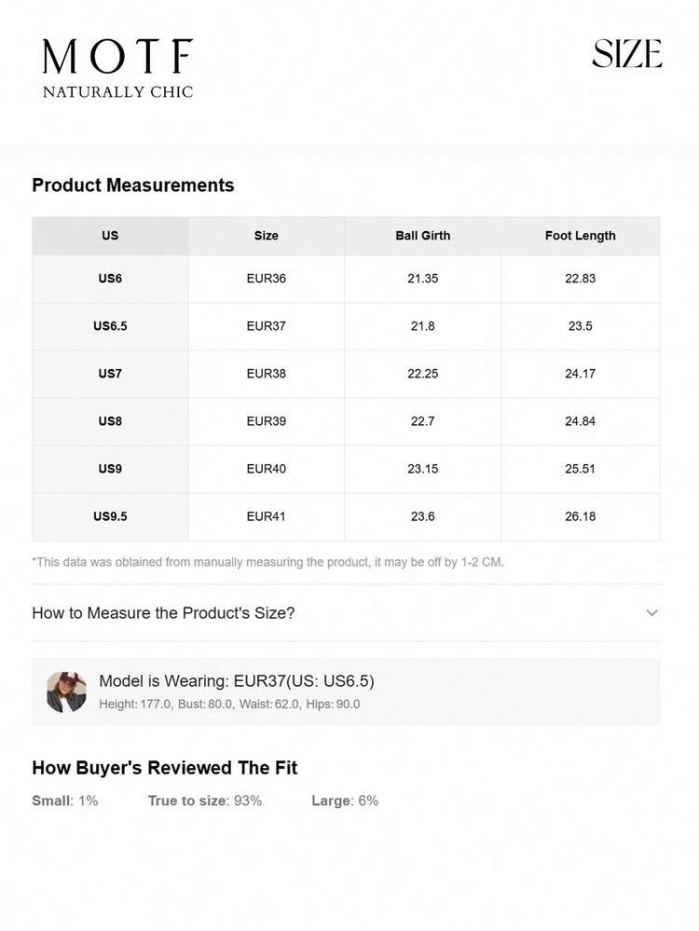Click the Ball Girth column header
The image size is (699, 931).
pos(422,236)
